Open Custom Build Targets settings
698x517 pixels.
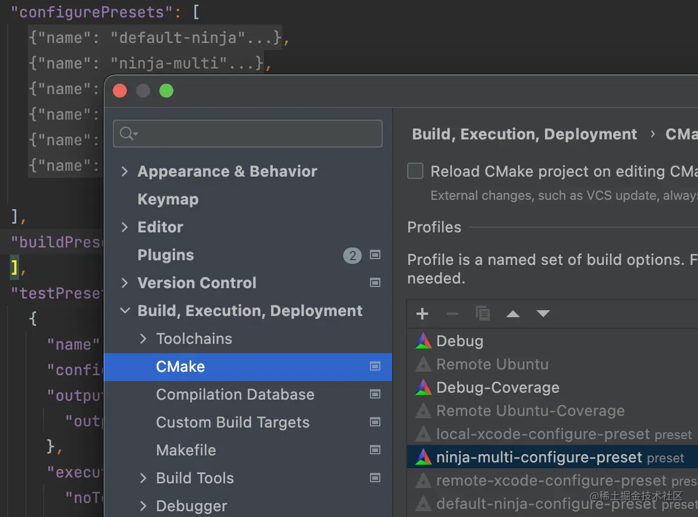pyautogui.click(x=233, y=422)
